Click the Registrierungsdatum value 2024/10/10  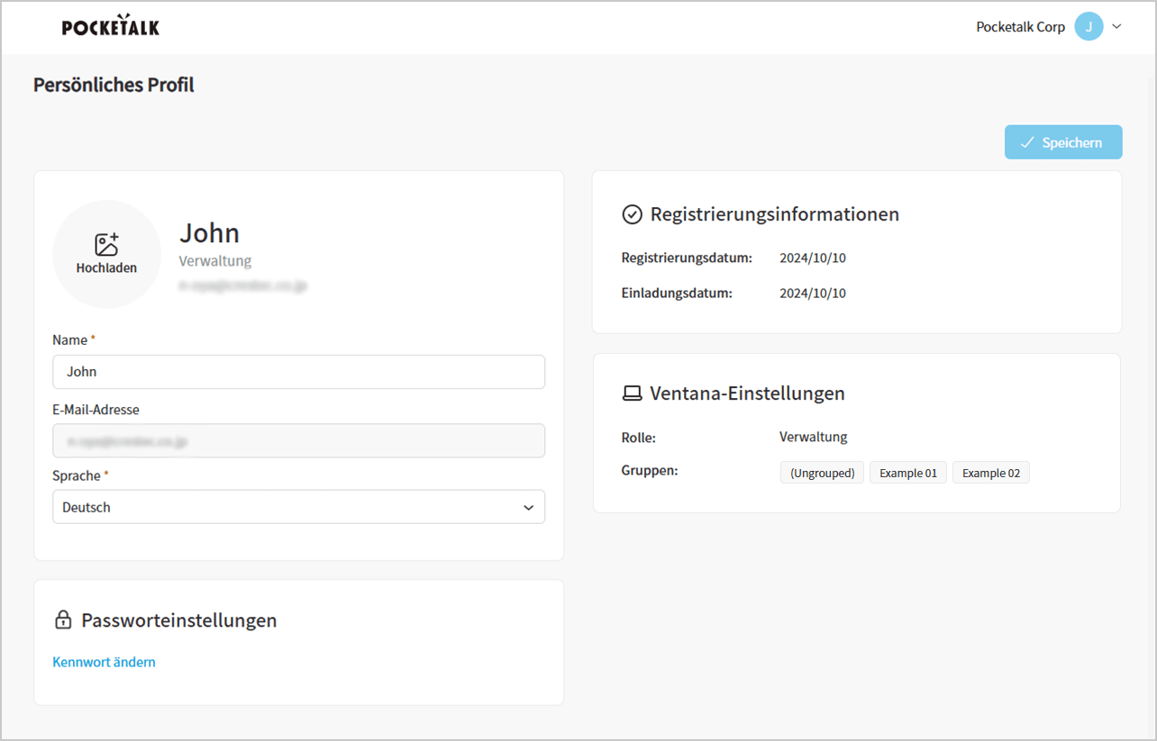tap(813, 258)
